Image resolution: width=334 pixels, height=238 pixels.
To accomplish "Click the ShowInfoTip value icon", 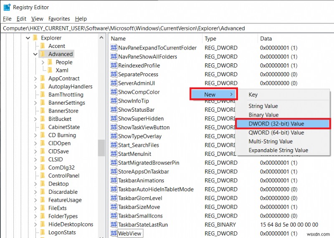I will coord(114,101).
